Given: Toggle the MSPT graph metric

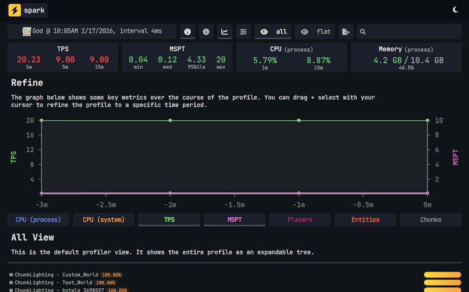Looking at the screenshot, I should 234,219.
